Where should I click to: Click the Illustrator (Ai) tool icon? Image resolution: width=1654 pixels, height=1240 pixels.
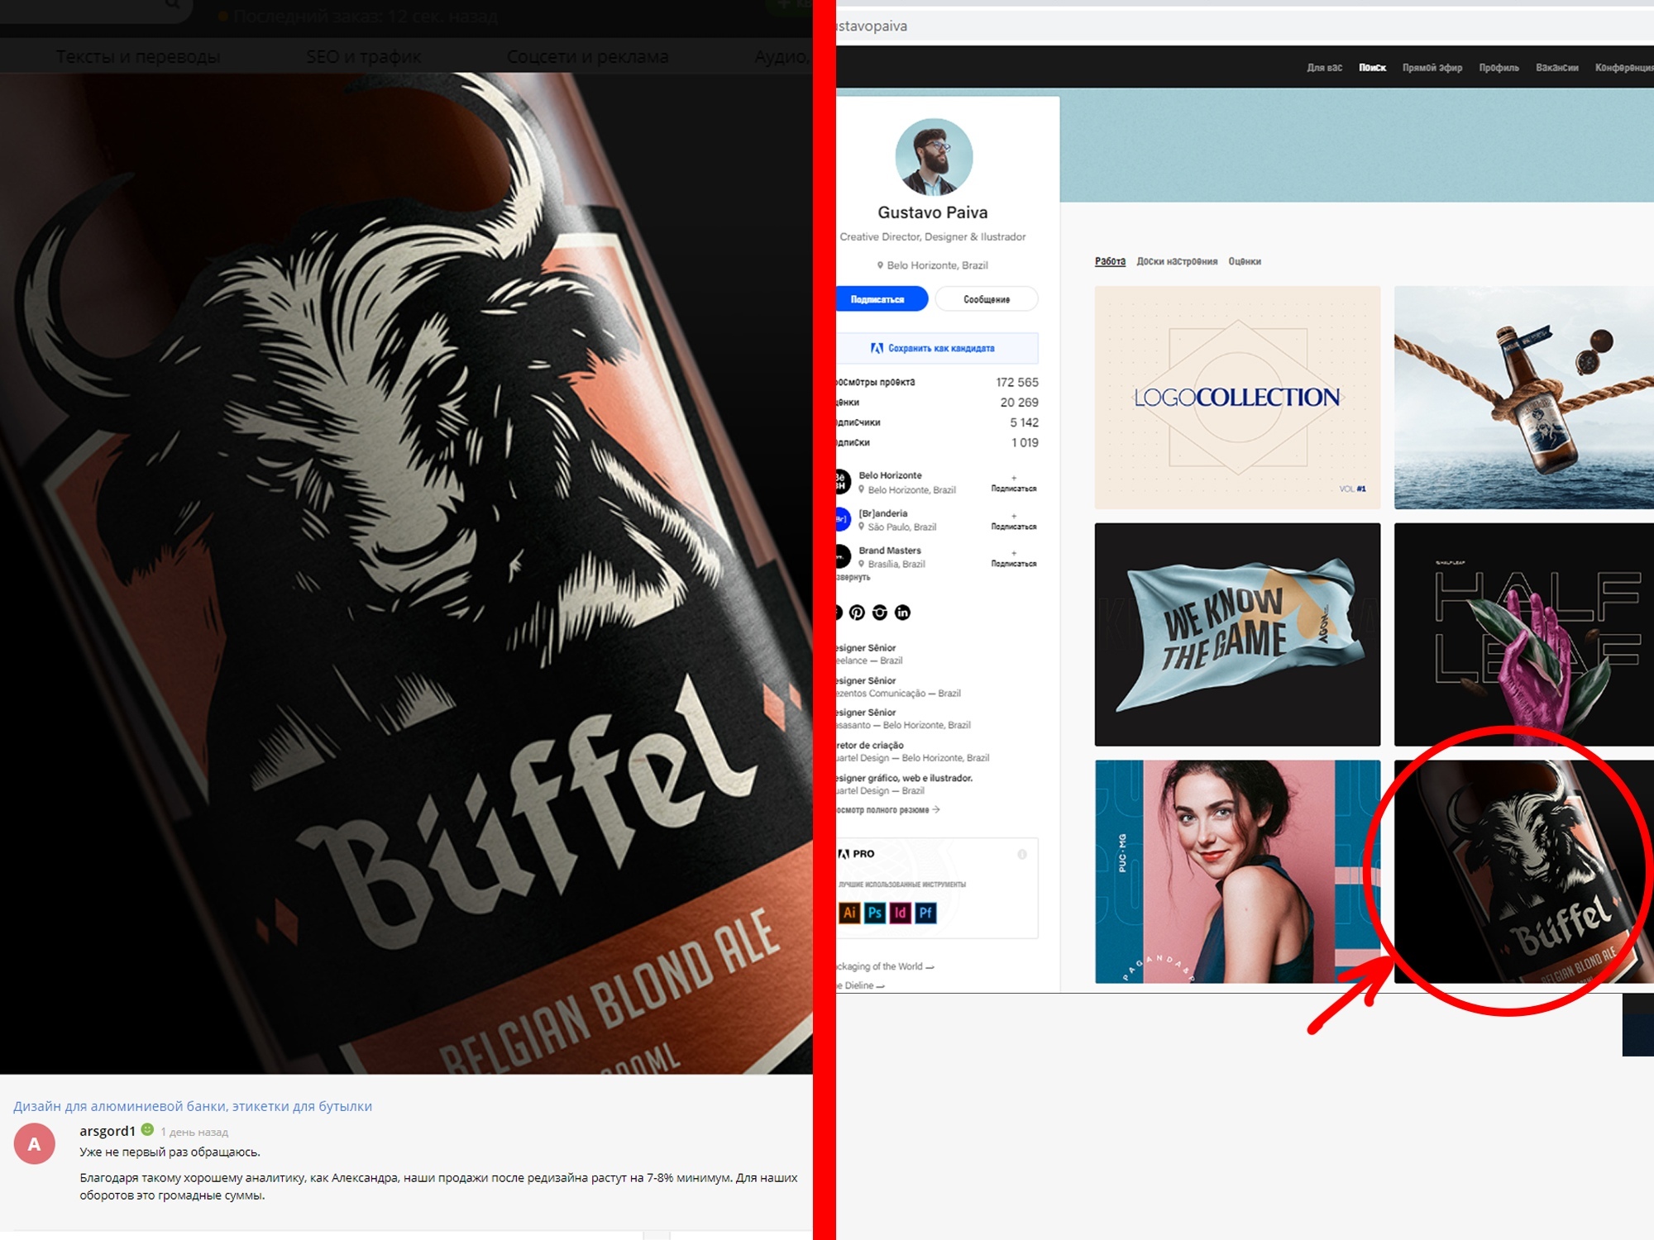[x=849, y=913]
